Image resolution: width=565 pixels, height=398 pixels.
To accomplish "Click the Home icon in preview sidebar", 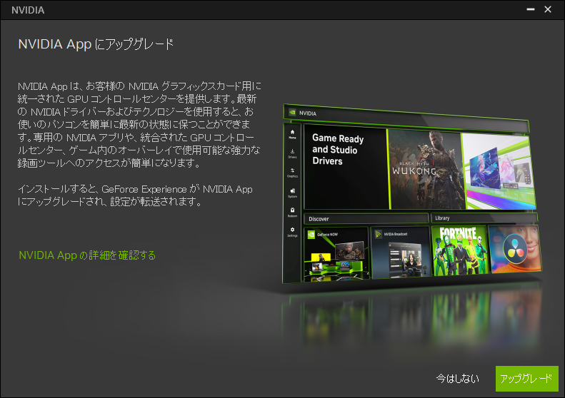I will coord(292,133).
